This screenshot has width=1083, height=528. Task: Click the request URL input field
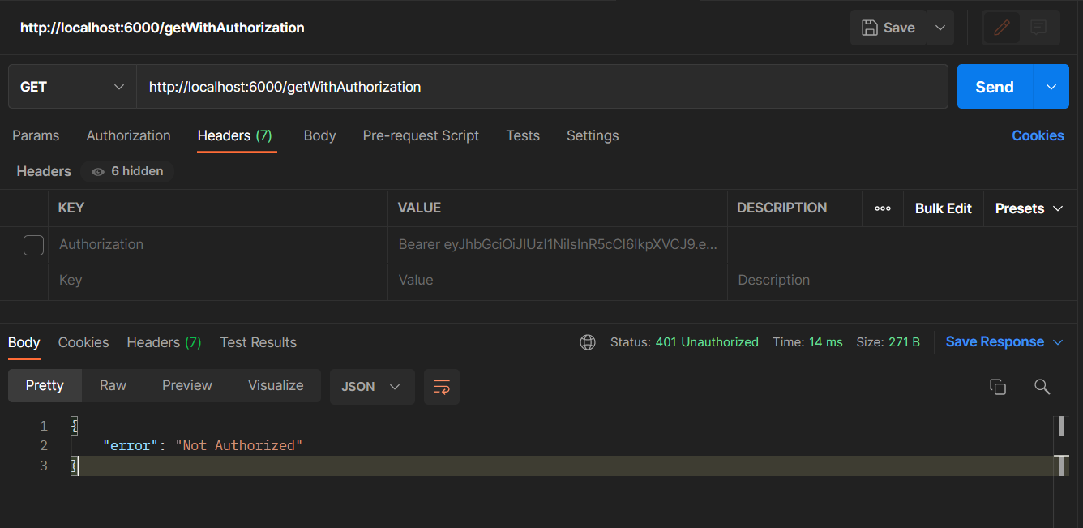click(542, 87)
